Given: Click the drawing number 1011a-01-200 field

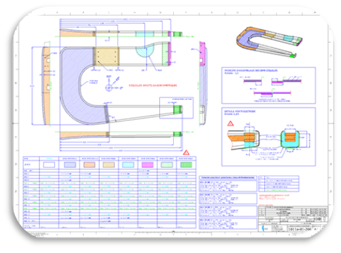Looking at the screenshot, I should (x=300, y=229).
